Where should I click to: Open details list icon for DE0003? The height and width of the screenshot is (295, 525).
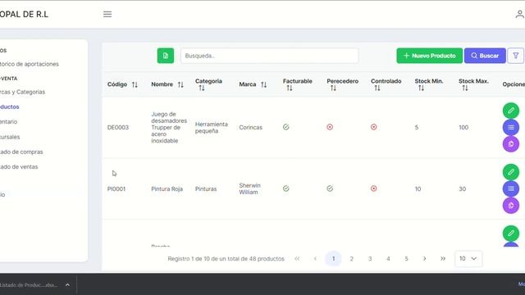511,128
